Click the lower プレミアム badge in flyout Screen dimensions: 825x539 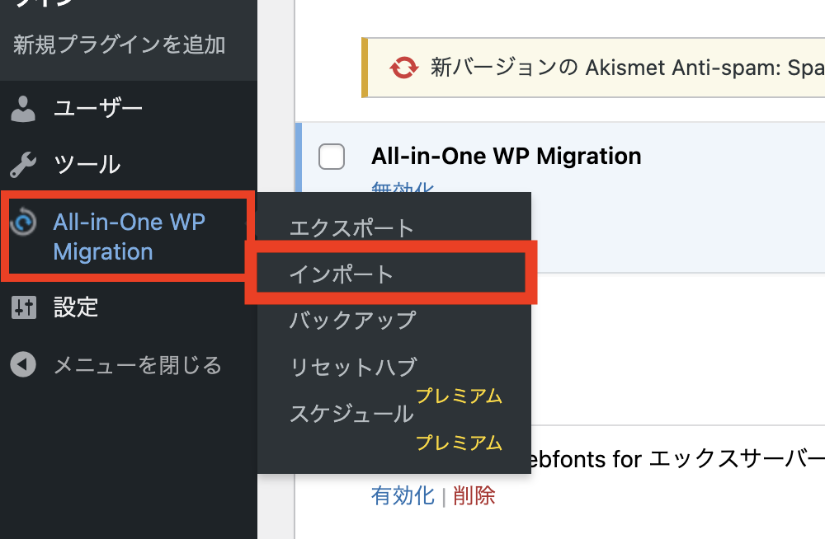click(459, 443)
